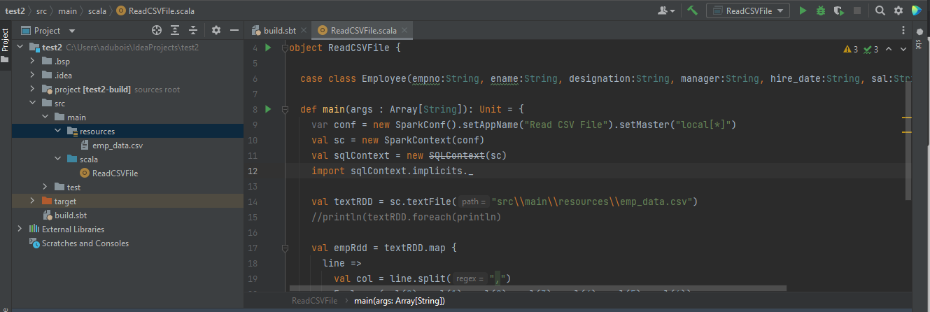
Task: Fold the object ReadCSVFile code block
Action: [x=284, y=48]
